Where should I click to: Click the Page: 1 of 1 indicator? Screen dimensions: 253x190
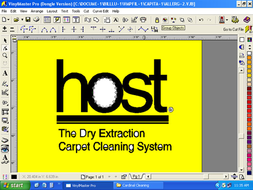93,177
